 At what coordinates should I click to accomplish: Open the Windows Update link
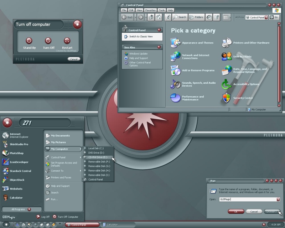pyautogui.click(x=138, y=54)
